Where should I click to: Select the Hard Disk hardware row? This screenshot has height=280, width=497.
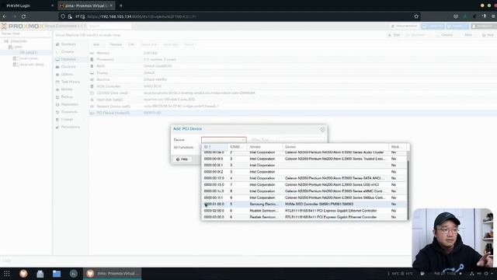[292, 100]
